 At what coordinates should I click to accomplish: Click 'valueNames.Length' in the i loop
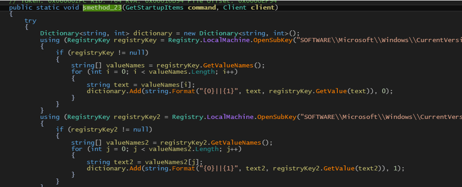[x=182, y=72]
